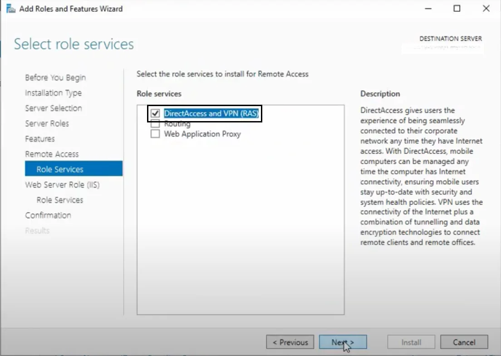The height and width of the screenshot is (356, 501).
Task: Select Web Server Role (IIS) step
Action: point(62,185)
